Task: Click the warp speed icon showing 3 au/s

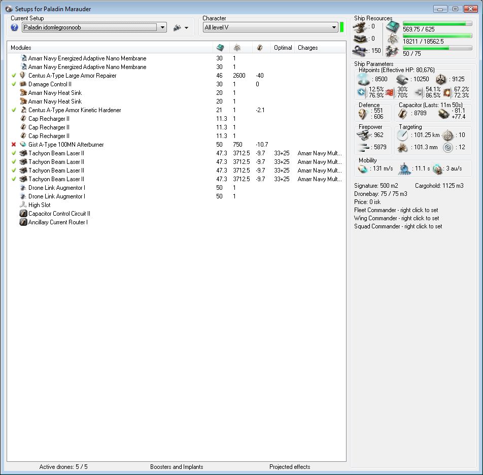Action: (x=437, y=169)
